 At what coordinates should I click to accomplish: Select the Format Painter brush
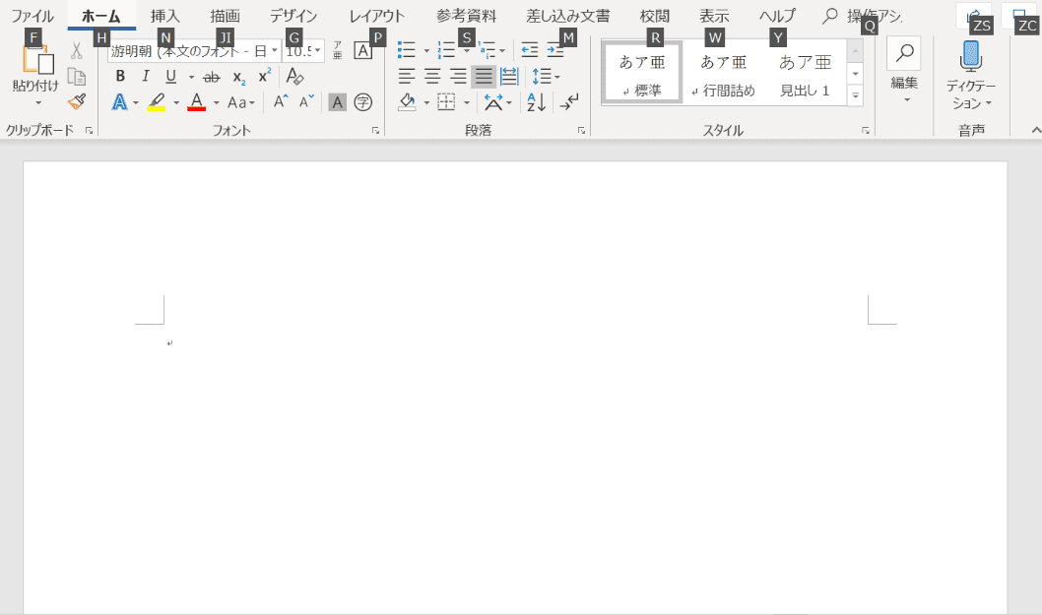pos(77,101)
